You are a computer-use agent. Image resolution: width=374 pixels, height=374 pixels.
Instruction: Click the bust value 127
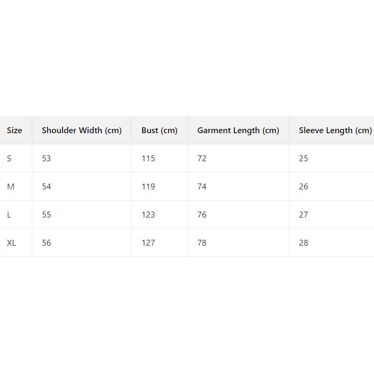pyautogui.click(x=148, y=243)
